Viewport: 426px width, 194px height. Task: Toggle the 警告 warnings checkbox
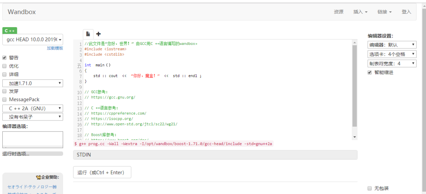coord(4,58)
